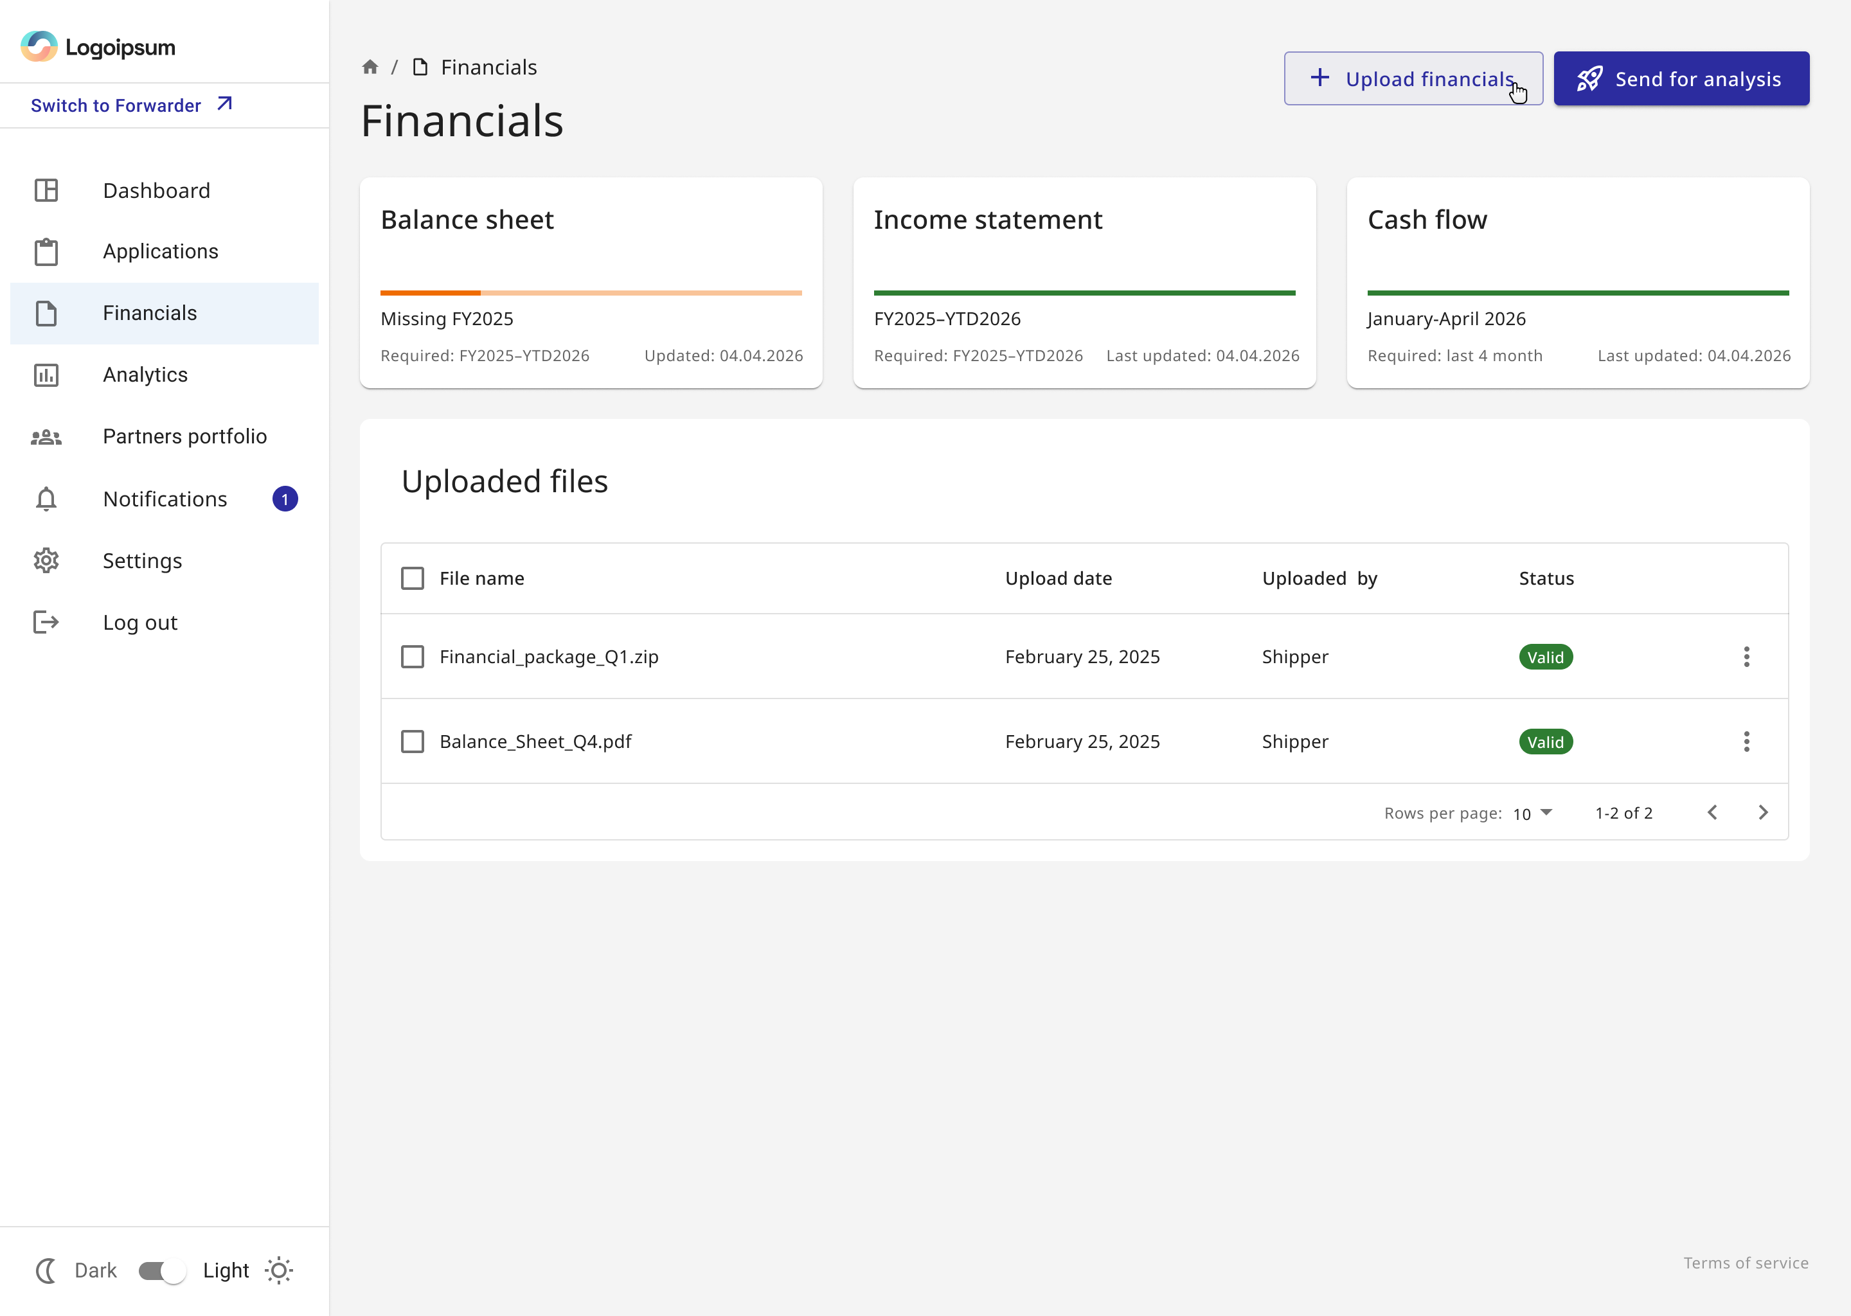Open Dashboard from the sidebar
The height and width of the screenshot is (1316, 1851).
tap(165, 190)
